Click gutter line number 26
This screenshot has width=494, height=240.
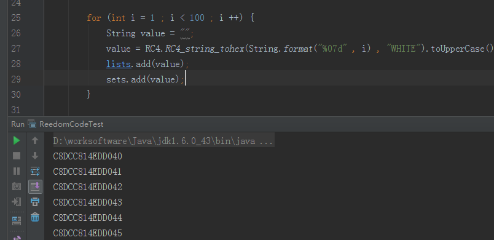point(16,33)
